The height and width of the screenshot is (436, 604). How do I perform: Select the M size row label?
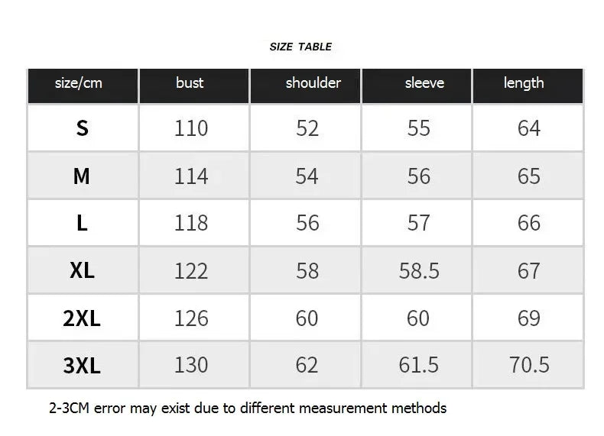(x=82, y=176)
